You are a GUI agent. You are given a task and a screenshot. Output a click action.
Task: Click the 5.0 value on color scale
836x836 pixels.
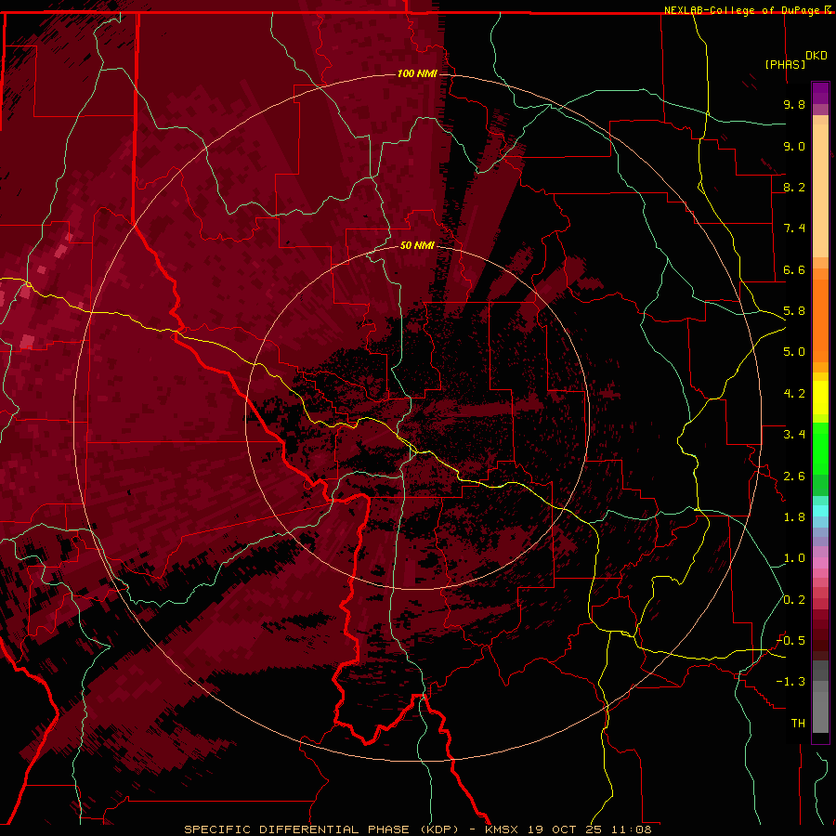pos(794,352)
